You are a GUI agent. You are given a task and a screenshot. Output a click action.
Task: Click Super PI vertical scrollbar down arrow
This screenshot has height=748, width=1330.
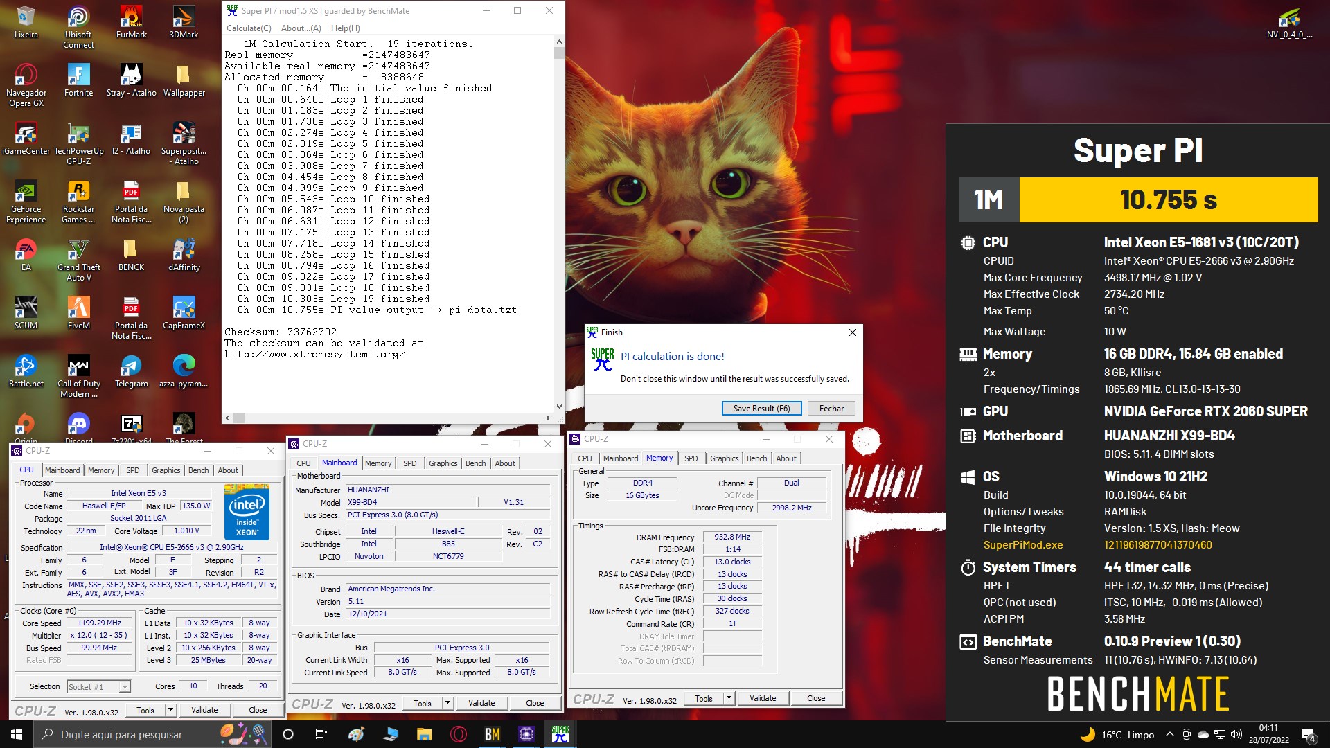point(559,407)
